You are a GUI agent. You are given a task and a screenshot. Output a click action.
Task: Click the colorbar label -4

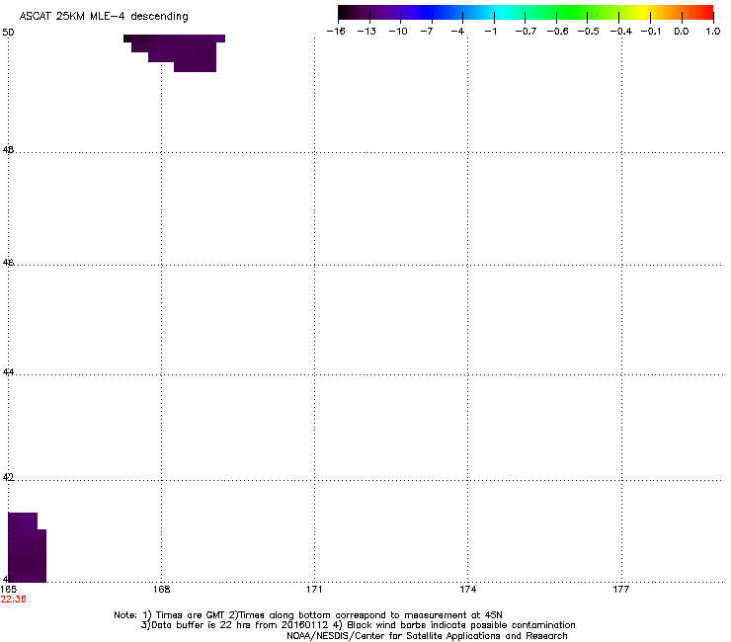pyautogui.click(x=457, y=32)
